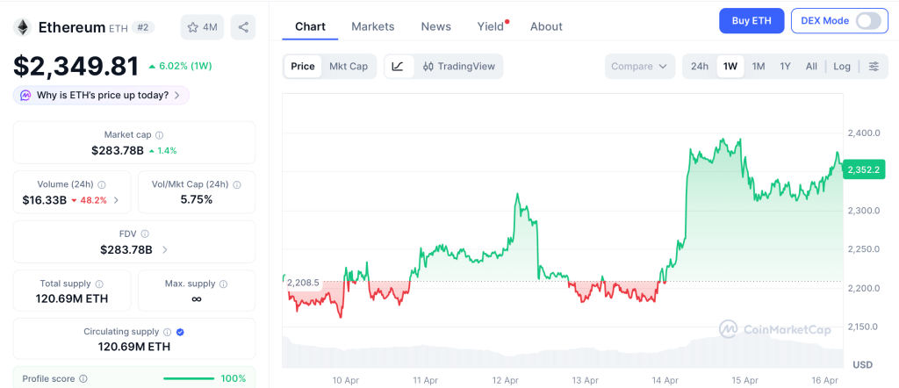Click the Profile score progress bar

click(189, 378)
